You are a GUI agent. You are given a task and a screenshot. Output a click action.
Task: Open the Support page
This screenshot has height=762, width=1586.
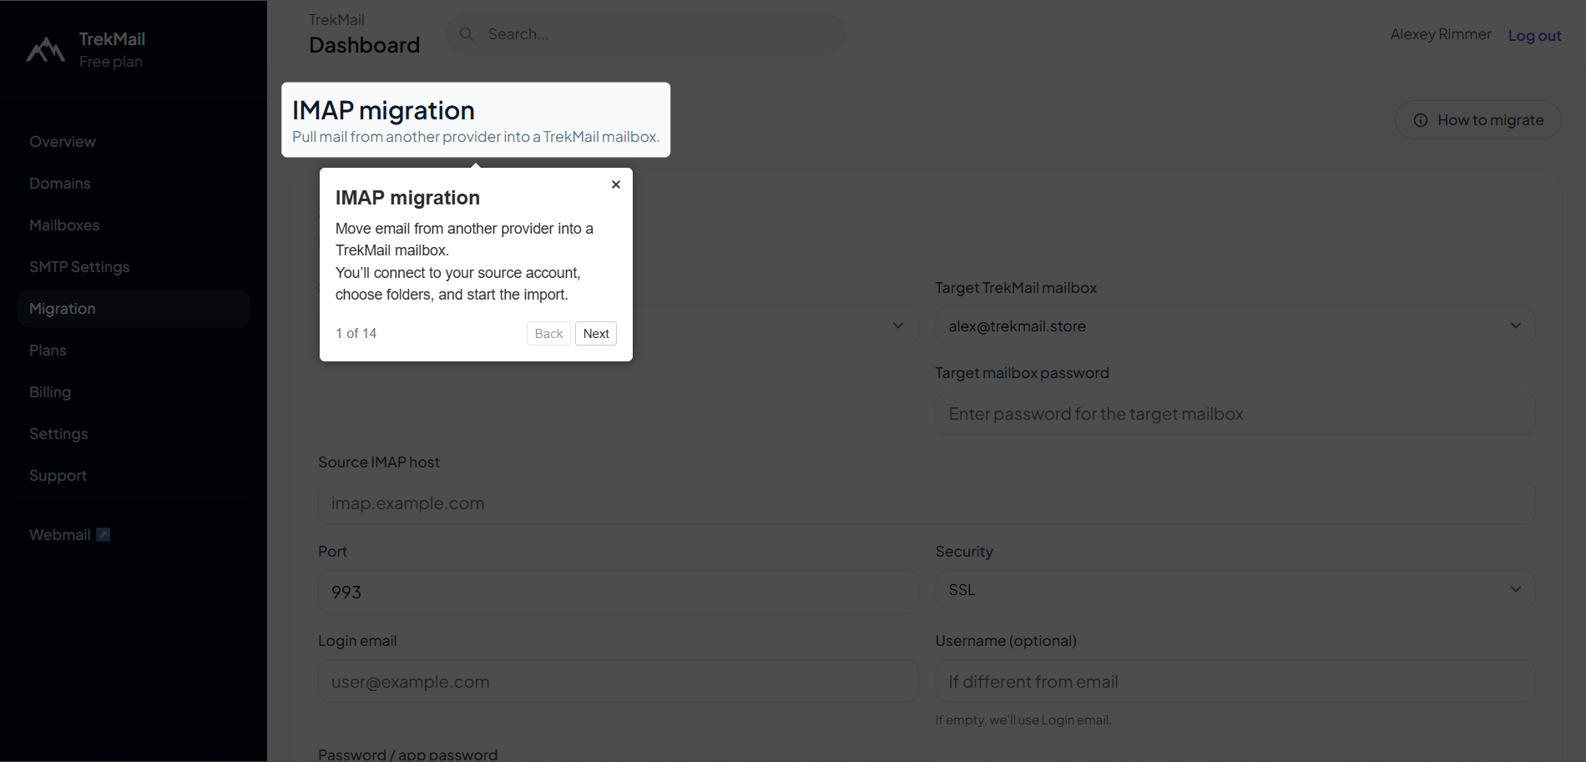click(134, 476)
